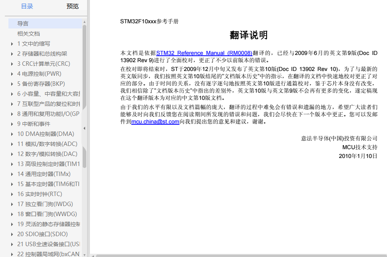This screenshot has width=387, height=257.
Task: Switch to the 目录 tab
Action: pos(27,6)
